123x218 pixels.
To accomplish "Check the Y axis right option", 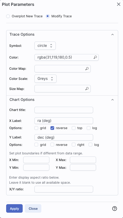I will point(74,145).
